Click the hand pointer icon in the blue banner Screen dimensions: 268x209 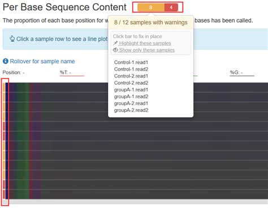pos(12,38)
